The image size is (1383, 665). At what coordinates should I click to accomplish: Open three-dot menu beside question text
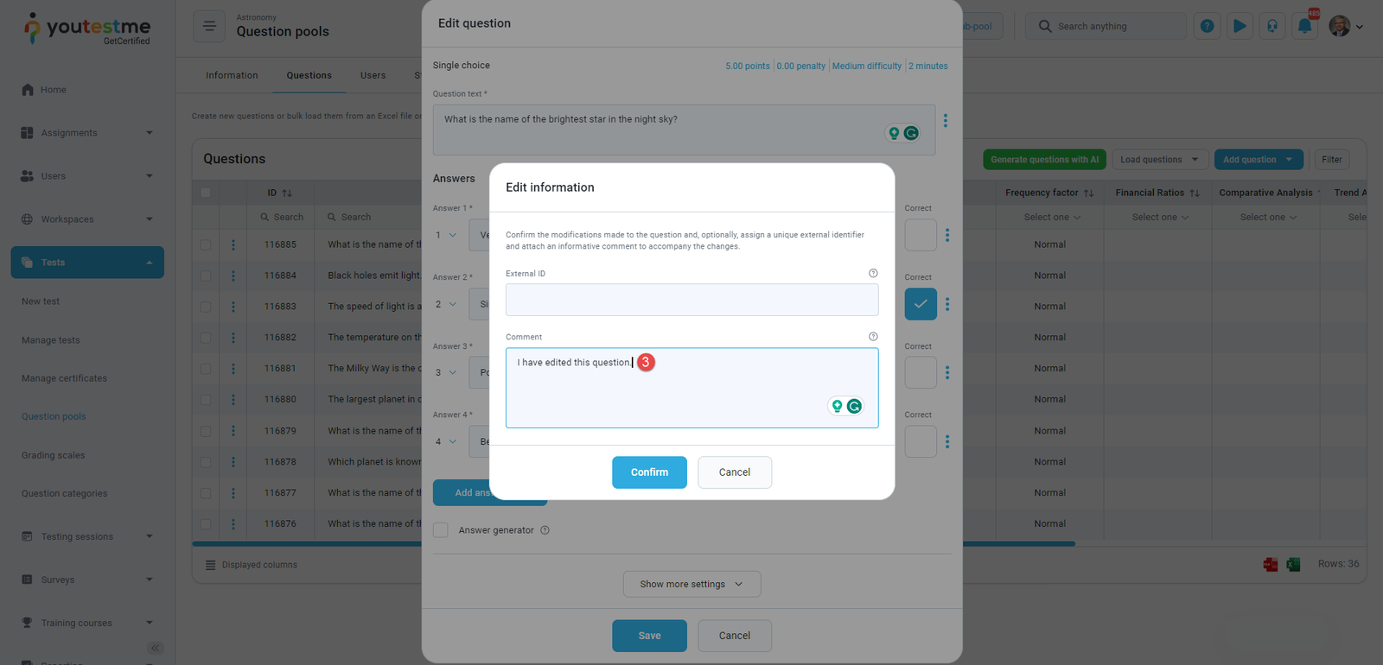click(x=946, y=121)
